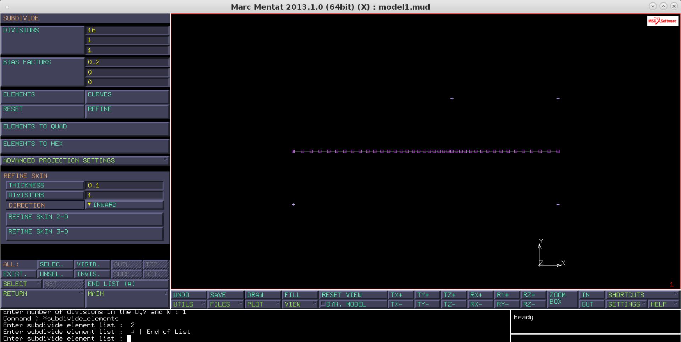Click VISIB. selection option
681x342 pixels.
click(92, 264)
